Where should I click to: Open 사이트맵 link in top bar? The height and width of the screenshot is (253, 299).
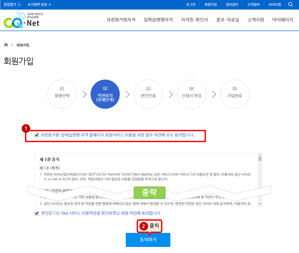click(274, 5)
